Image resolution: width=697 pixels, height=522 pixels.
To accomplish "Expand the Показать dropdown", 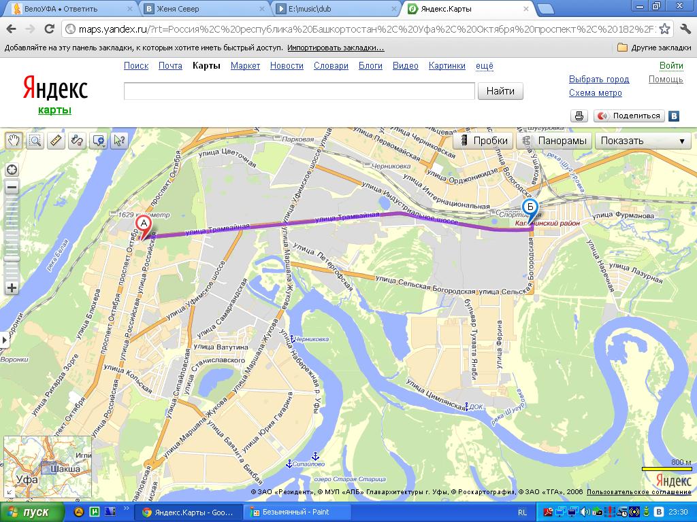I will point(643,141).
